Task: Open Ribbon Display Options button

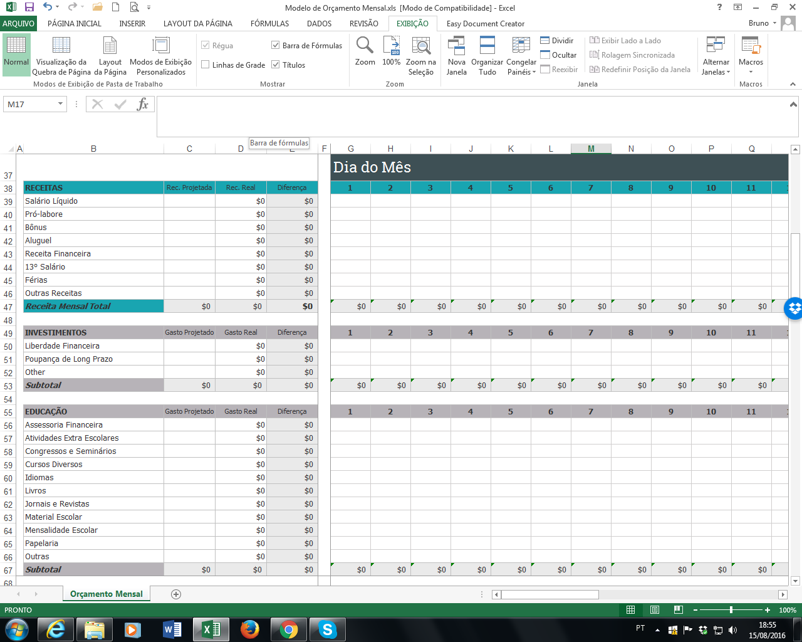Action: point(738,8)
